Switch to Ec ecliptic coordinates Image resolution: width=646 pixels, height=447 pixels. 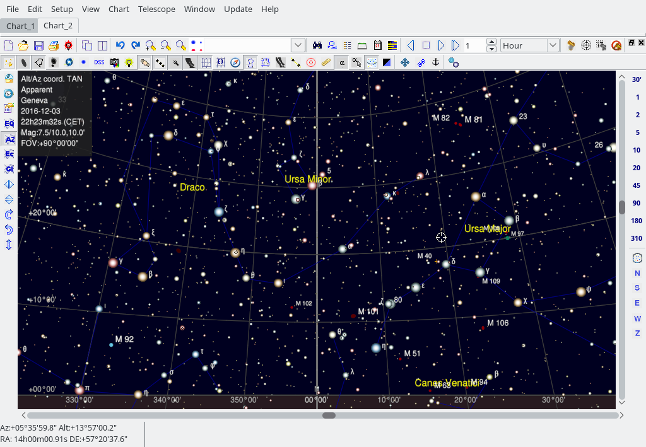click(9, 154)
